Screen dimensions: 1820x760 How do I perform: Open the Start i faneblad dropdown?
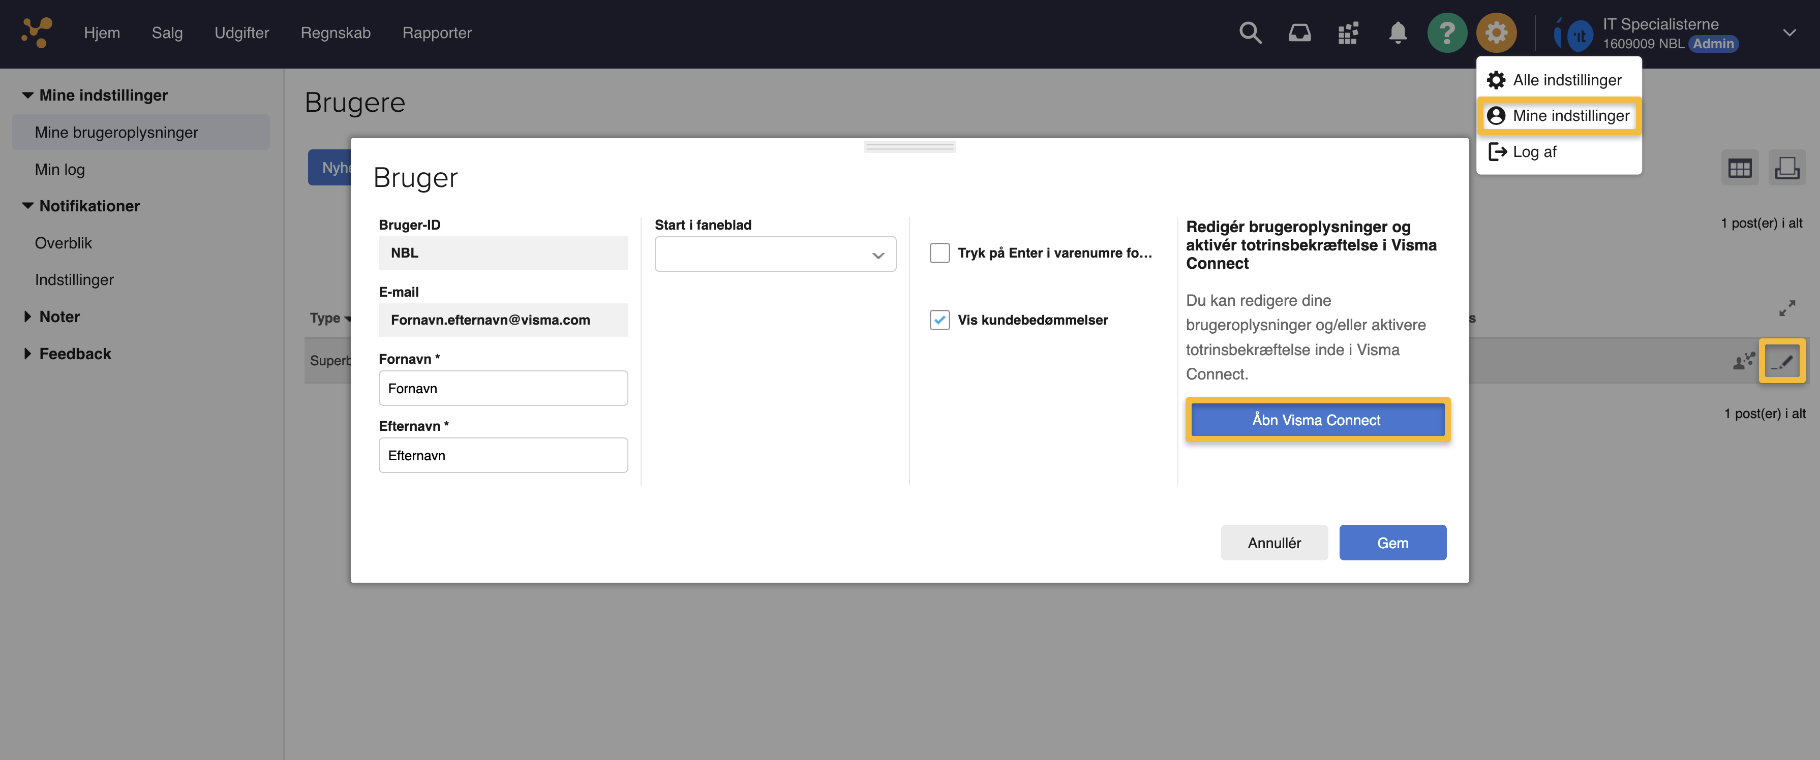(x=775, y=255)
